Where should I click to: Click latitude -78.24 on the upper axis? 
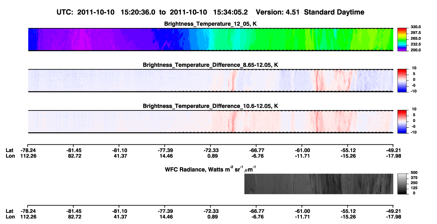coord(28,150)
